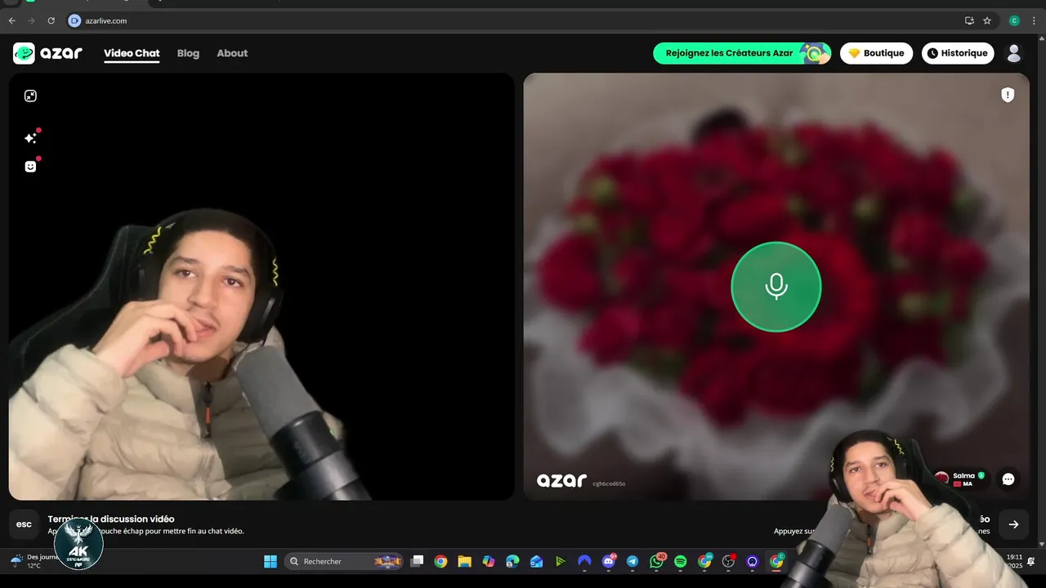
Task: Open Outlook in taskbar
Action: [536, 561]
